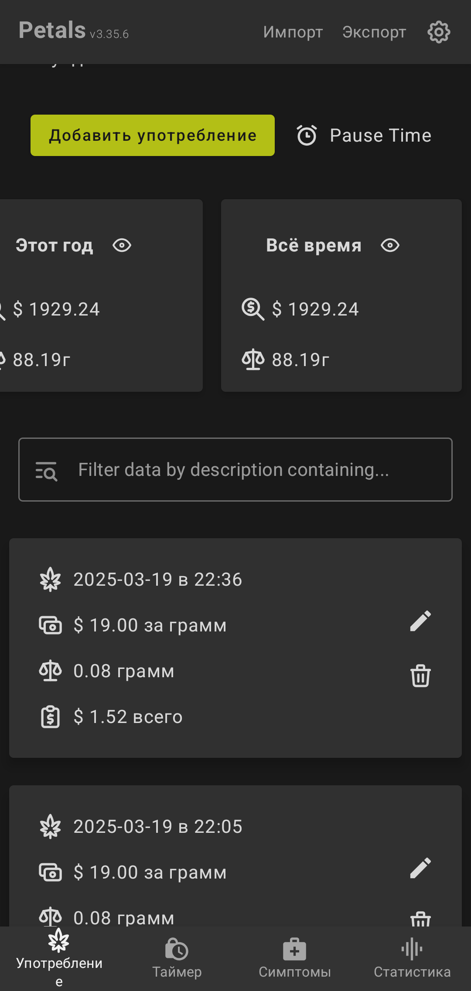Toggle visibility of the Этот год stats
This screenshot has height=991, width=471.
[x=122, y=245]
